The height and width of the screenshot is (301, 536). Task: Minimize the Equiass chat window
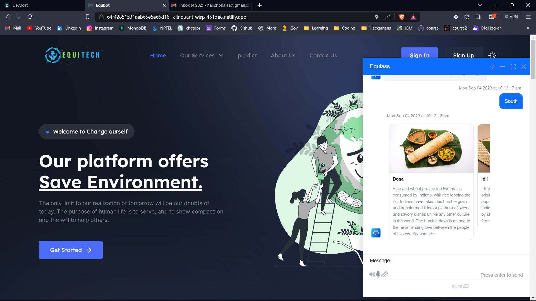[x=503, y=67]
